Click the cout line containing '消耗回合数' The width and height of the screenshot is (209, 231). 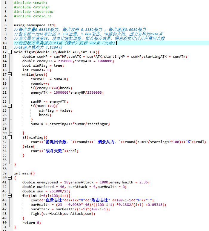tap(118, 142)
